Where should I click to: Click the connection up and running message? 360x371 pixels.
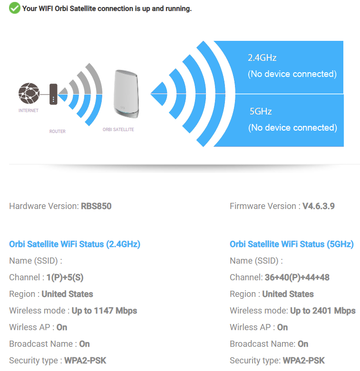[107, 9]
